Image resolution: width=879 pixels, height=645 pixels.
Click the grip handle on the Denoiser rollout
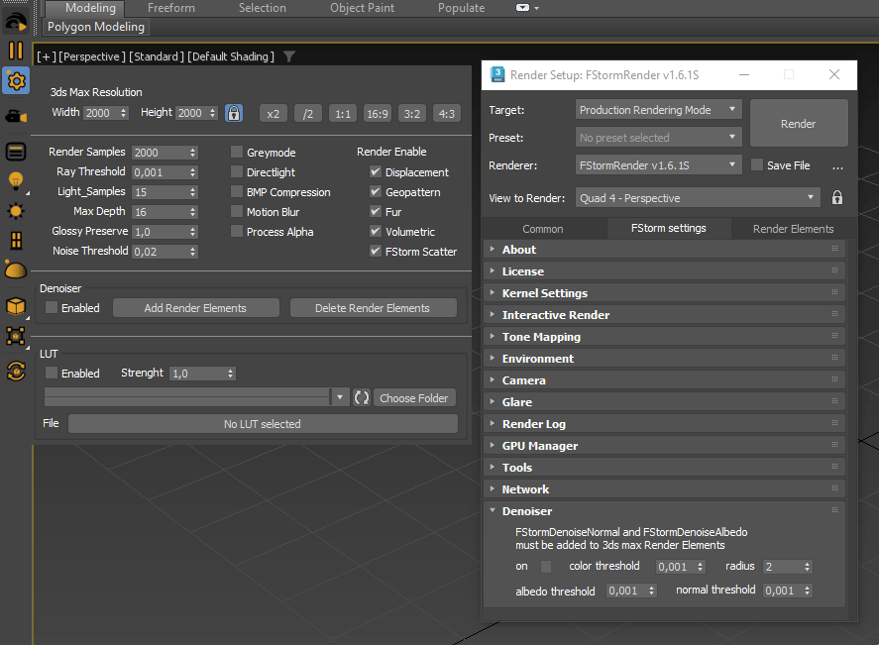point(834,510)
